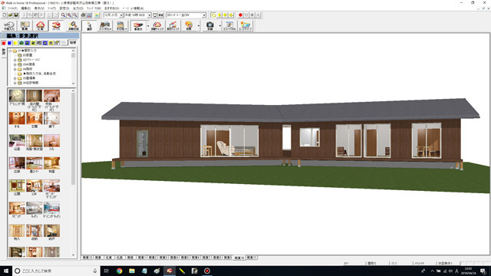The image size is (491, 276).
Task: Open the 設定 menu in the menu bar
Action: [64, 8]
